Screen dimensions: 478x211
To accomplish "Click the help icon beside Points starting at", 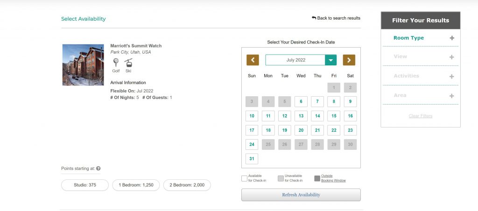I will pyautogui.click(x=98, y=169).
